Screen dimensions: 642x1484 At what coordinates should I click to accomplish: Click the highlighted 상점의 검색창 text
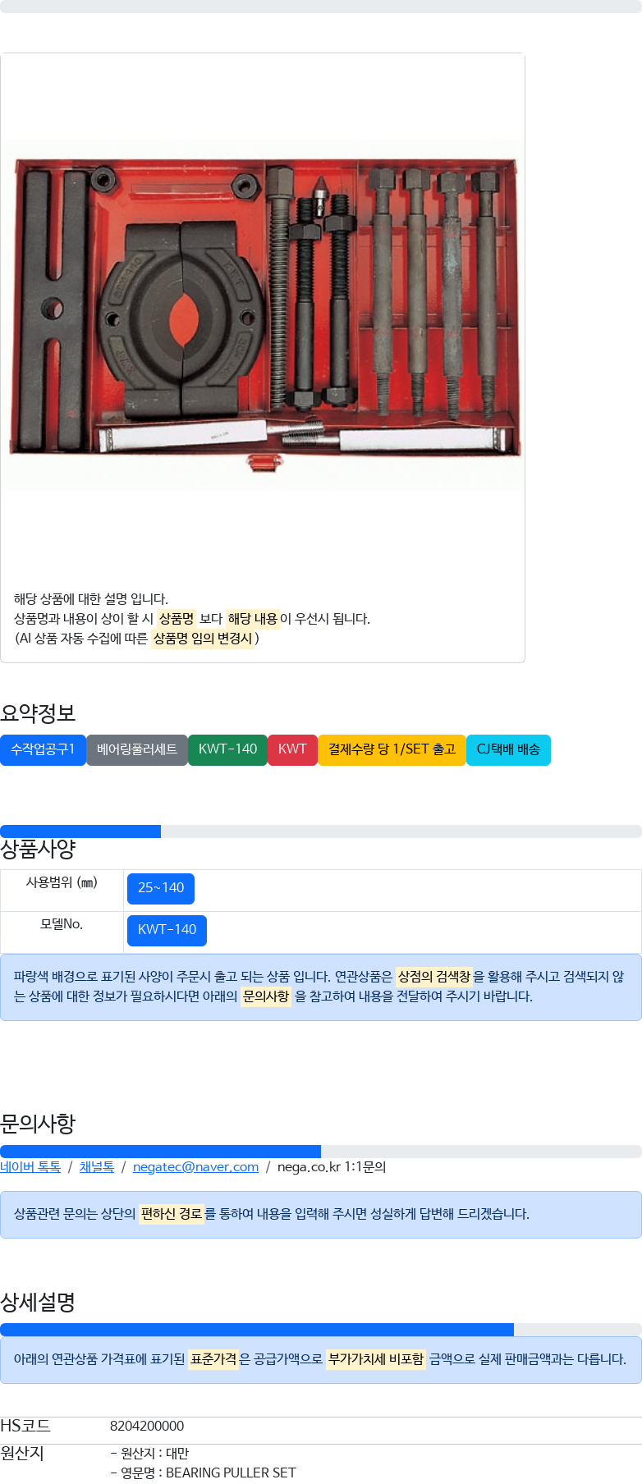point(433,977)
